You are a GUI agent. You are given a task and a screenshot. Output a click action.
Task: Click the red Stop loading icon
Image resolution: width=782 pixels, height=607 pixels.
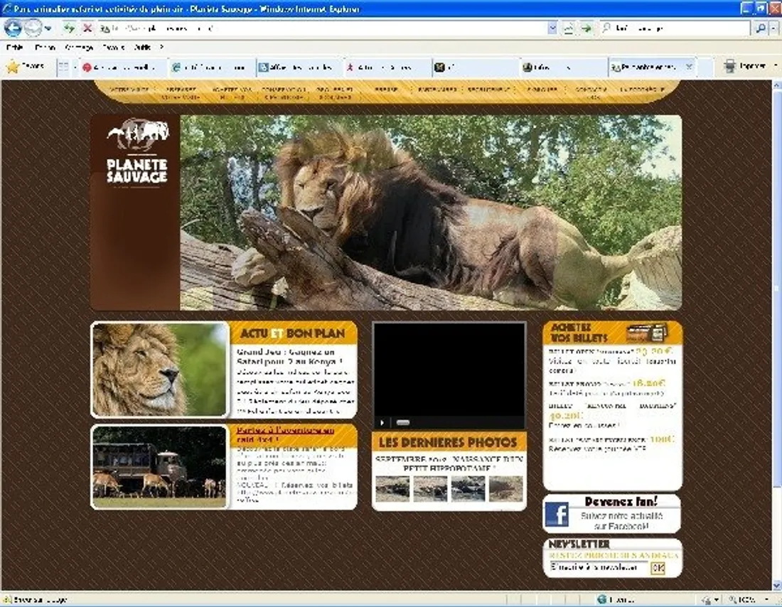tap(87, 28)
